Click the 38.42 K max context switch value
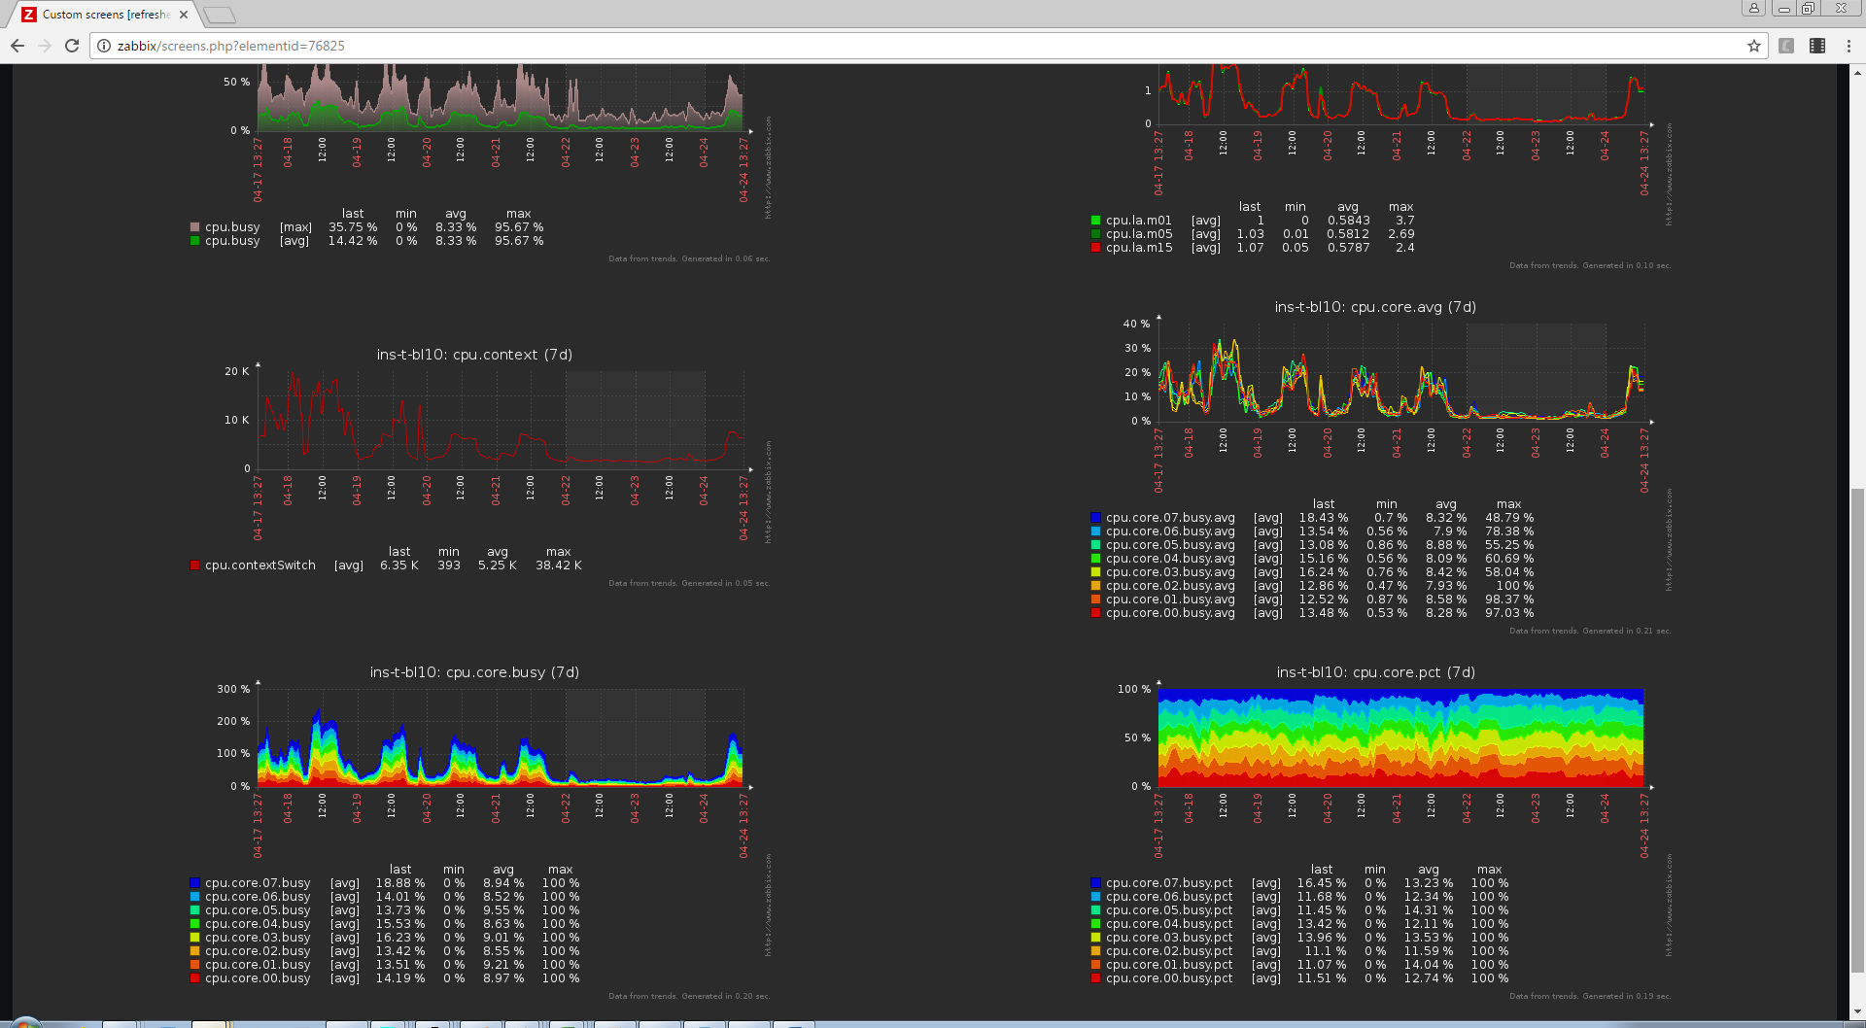 [x=559, y=565]
